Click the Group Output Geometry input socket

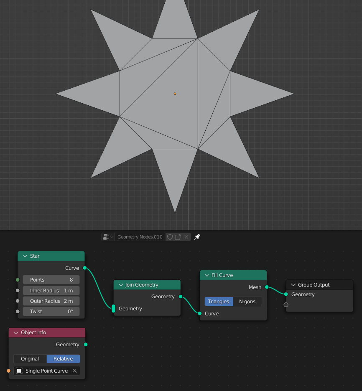pyautogui.click(x=286, y=295)
